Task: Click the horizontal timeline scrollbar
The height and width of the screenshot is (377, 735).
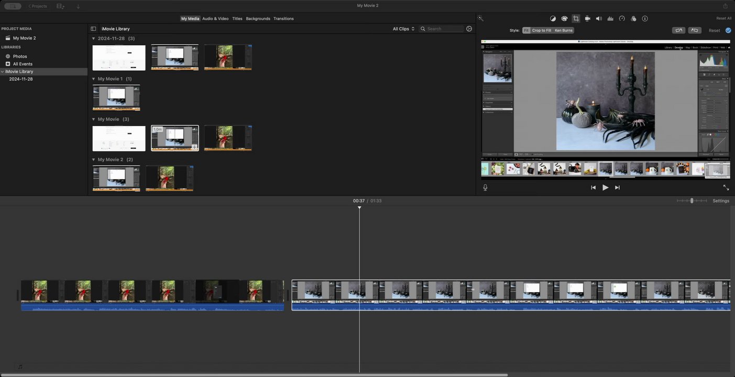Action: pyautogui.click(x=254, y=375)
